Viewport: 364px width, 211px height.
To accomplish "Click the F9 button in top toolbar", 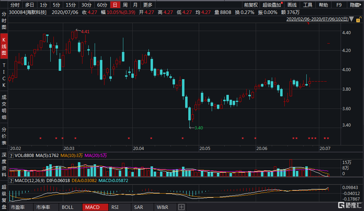I will tap(339, 5).
